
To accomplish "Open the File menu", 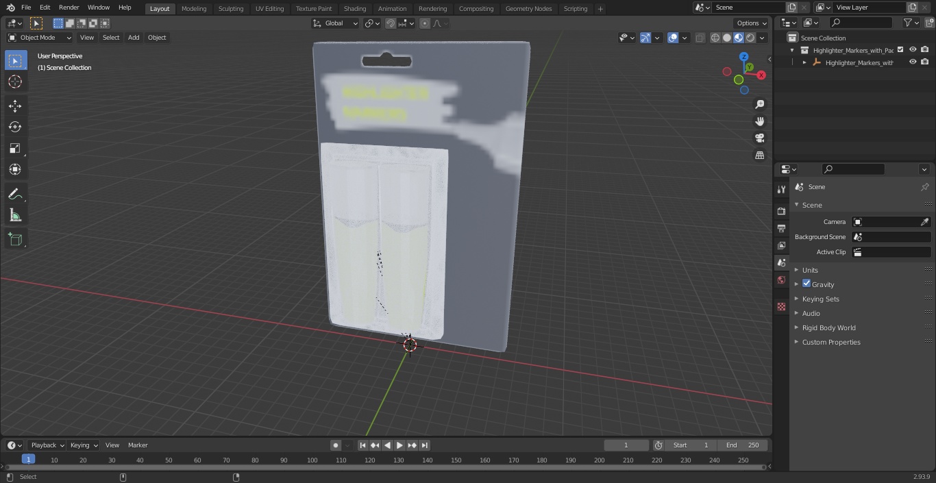I will pyautogui.click(x=26, y=8).
